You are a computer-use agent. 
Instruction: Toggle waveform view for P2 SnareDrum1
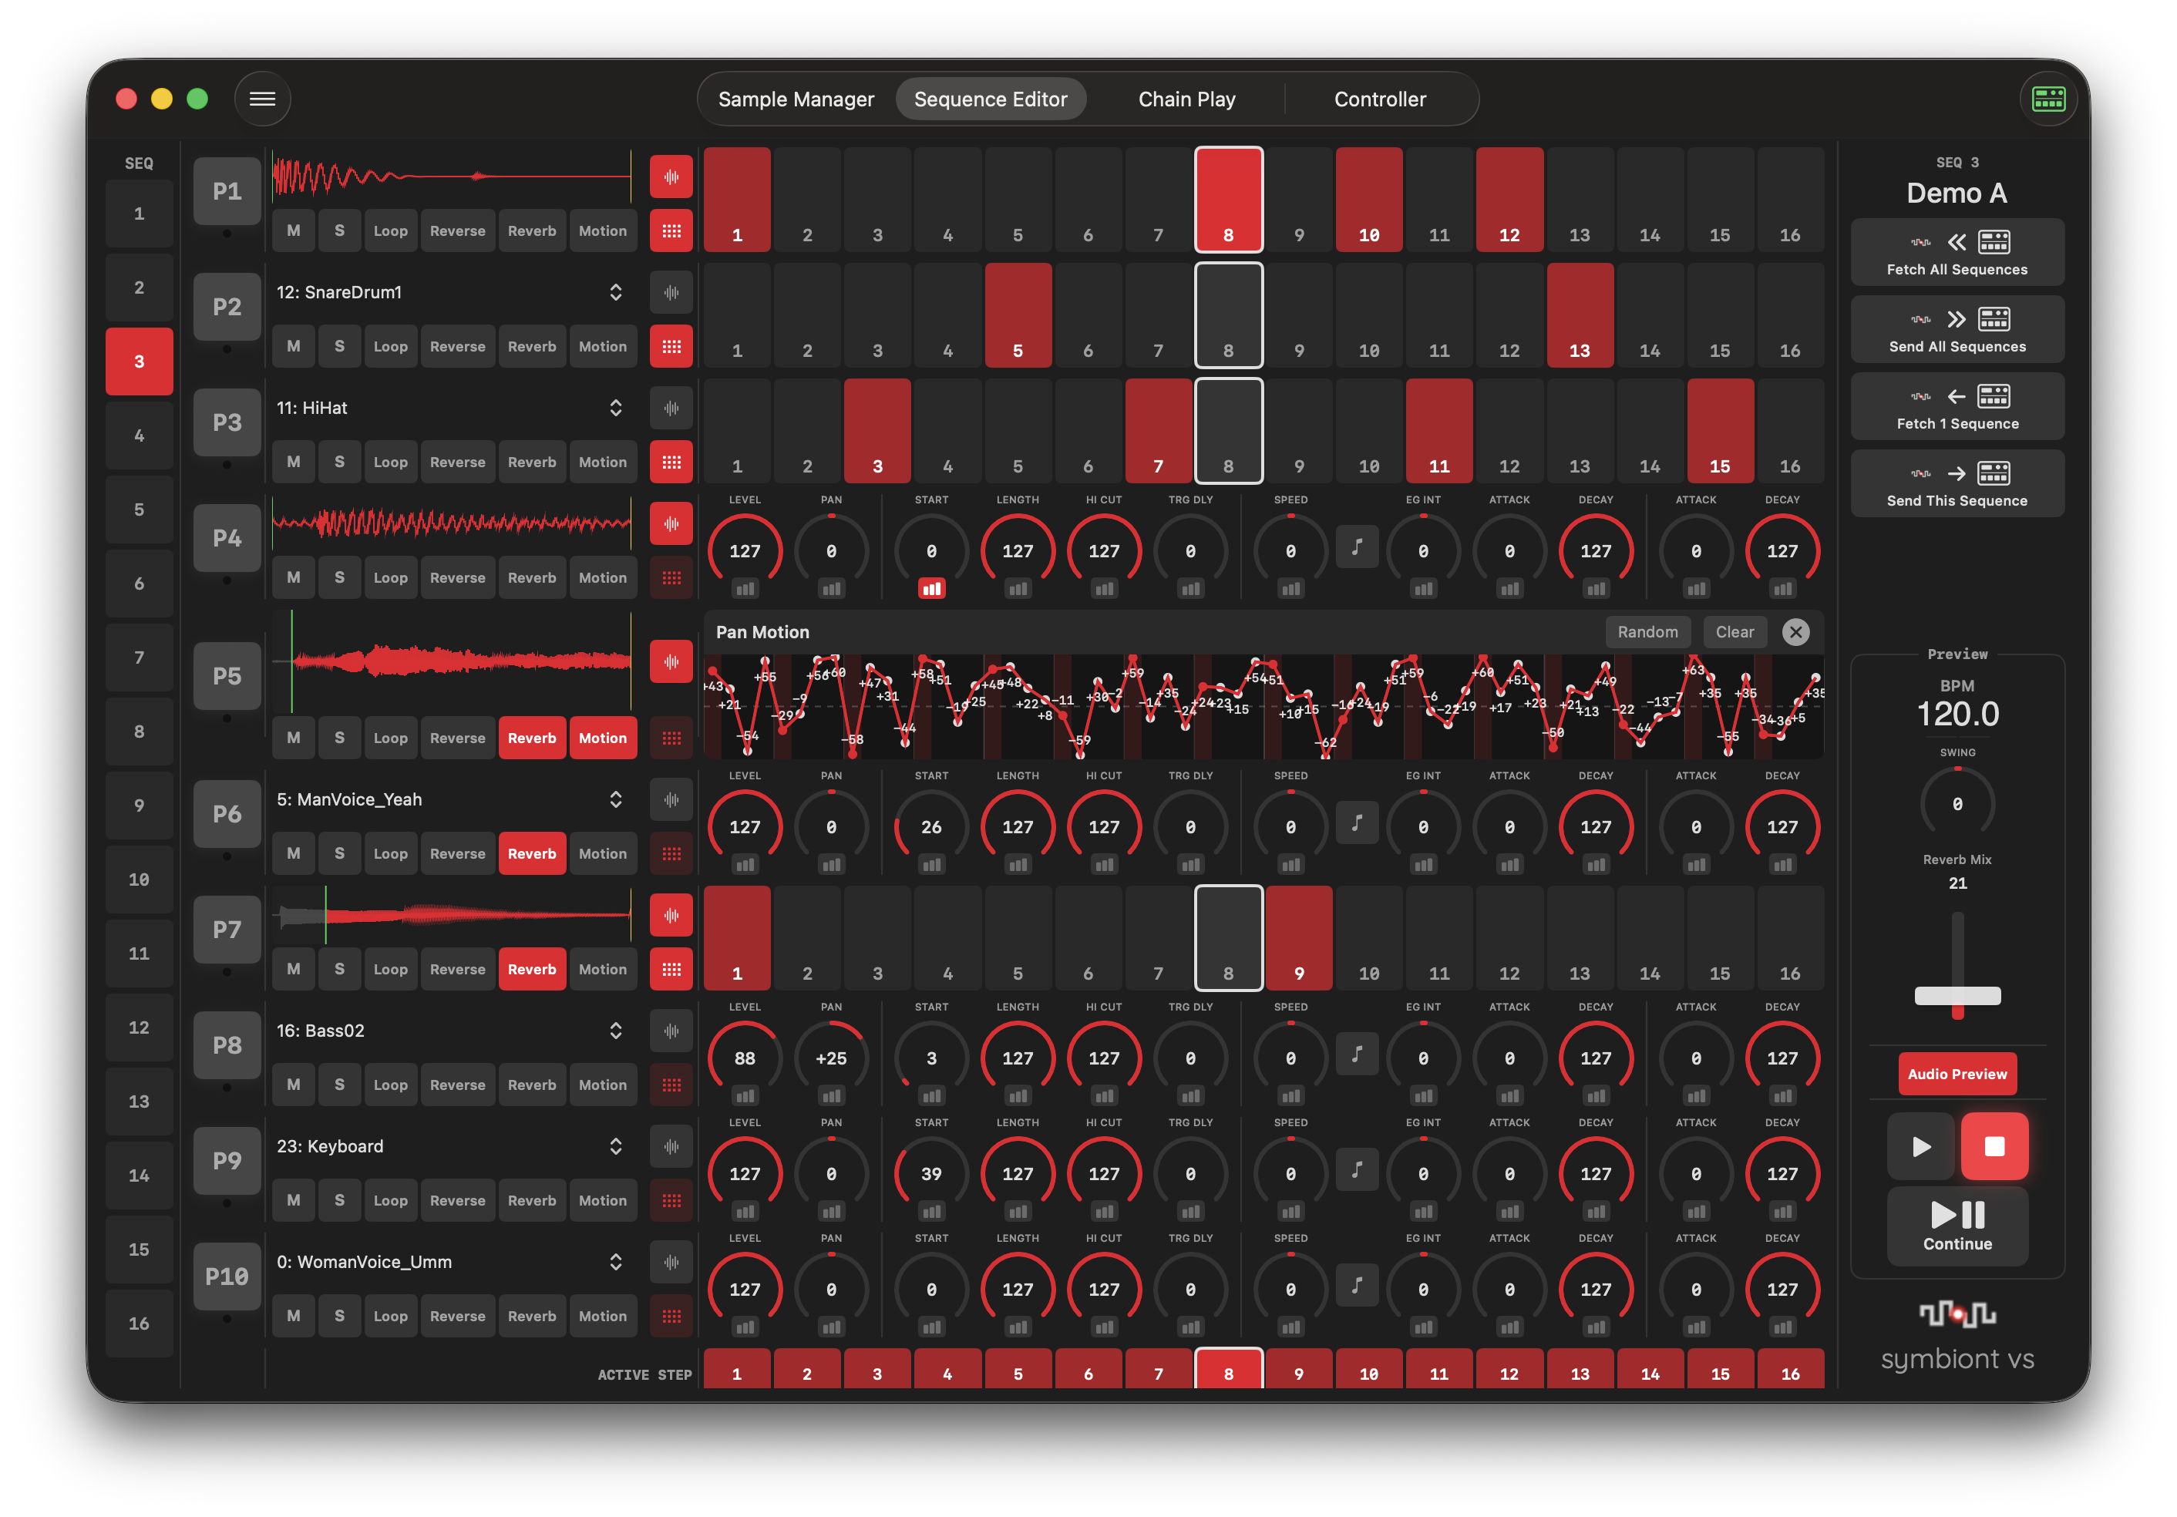coord(671,292)
